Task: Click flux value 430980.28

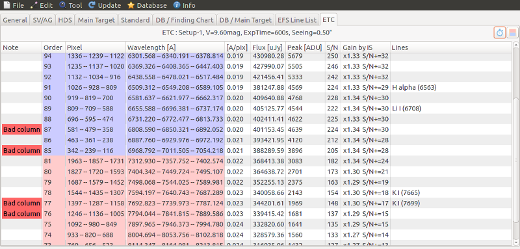Action: (268, 56)
